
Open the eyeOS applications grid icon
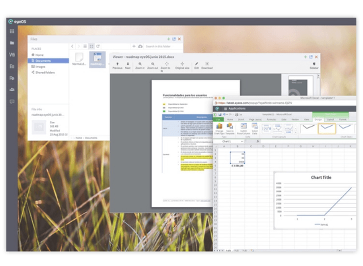point(12,31)
